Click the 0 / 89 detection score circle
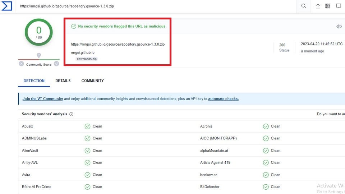Viewport: 345px width, 194px height. [x=39, y=32]
